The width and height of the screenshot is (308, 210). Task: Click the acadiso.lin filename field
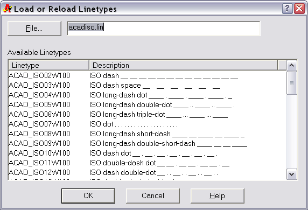click(x=164, y=29)
